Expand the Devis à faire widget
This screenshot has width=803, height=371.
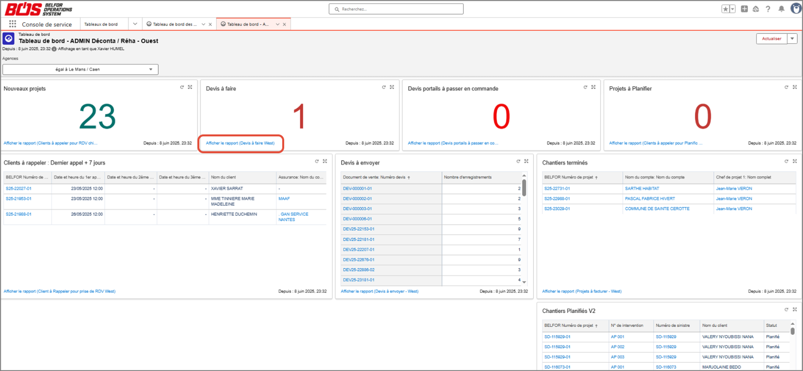pos(392,87)
